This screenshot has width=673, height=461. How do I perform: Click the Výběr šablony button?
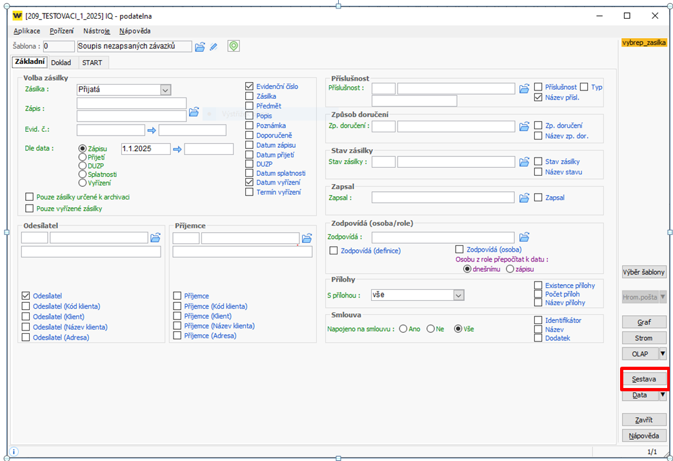[x=644, y=272]
